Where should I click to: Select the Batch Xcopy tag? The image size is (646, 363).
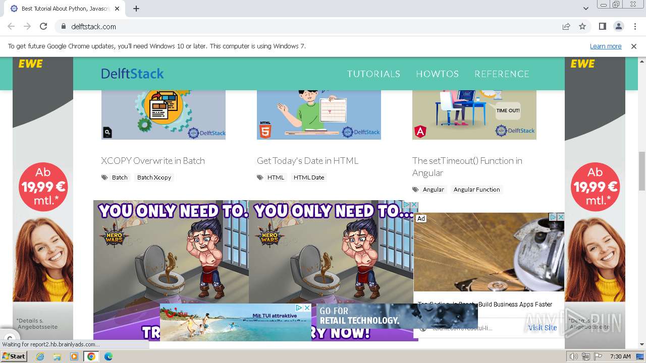(154, 177)
